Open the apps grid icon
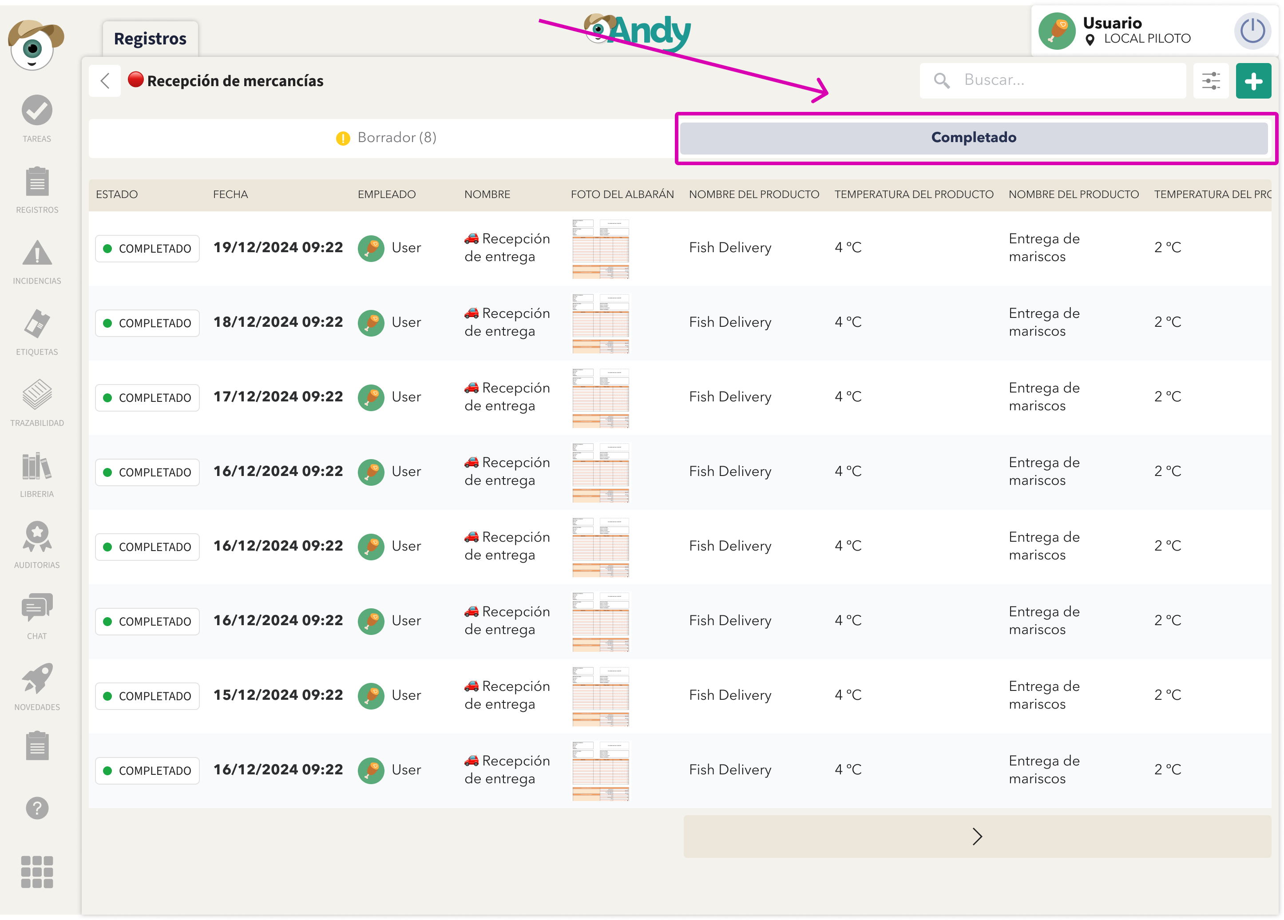The image size is (1284, 920). click(x=37, y=872)
